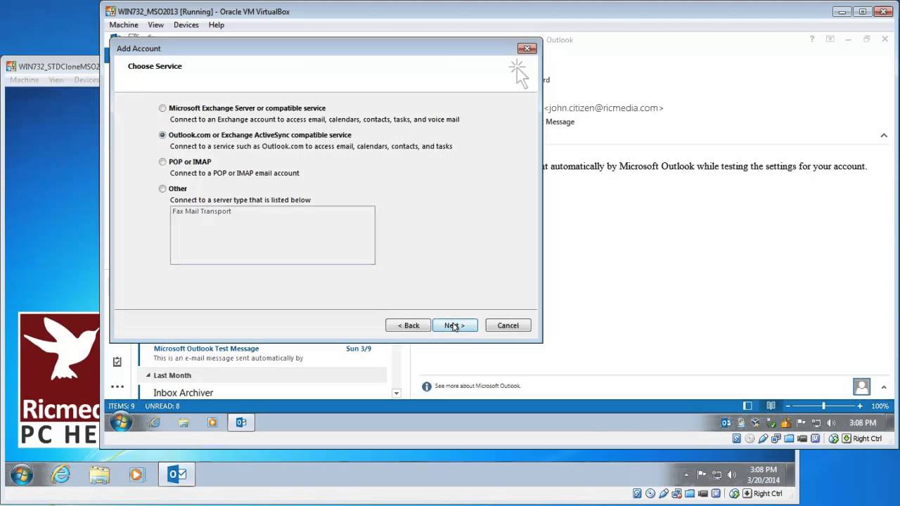Click the Outlook zoom slider handle

[x=823, y=406]
